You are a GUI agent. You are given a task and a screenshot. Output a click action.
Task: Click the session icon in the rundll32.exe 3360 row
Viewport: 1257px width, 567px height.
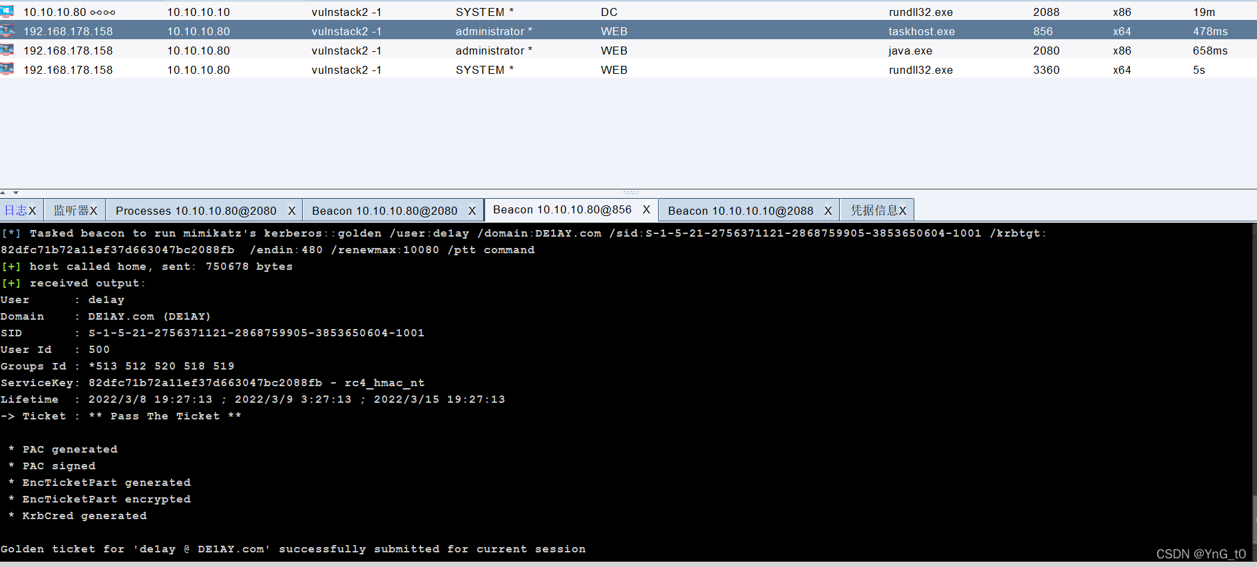tap(7, 69)
